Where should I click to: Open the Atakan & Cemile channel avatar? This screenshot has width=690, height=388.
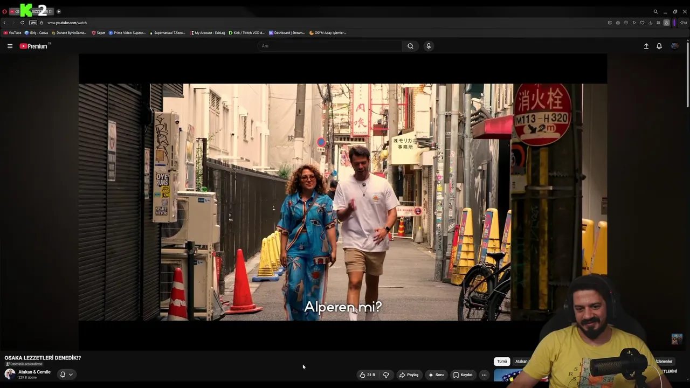pyautogui.click(x=10, y=374)
